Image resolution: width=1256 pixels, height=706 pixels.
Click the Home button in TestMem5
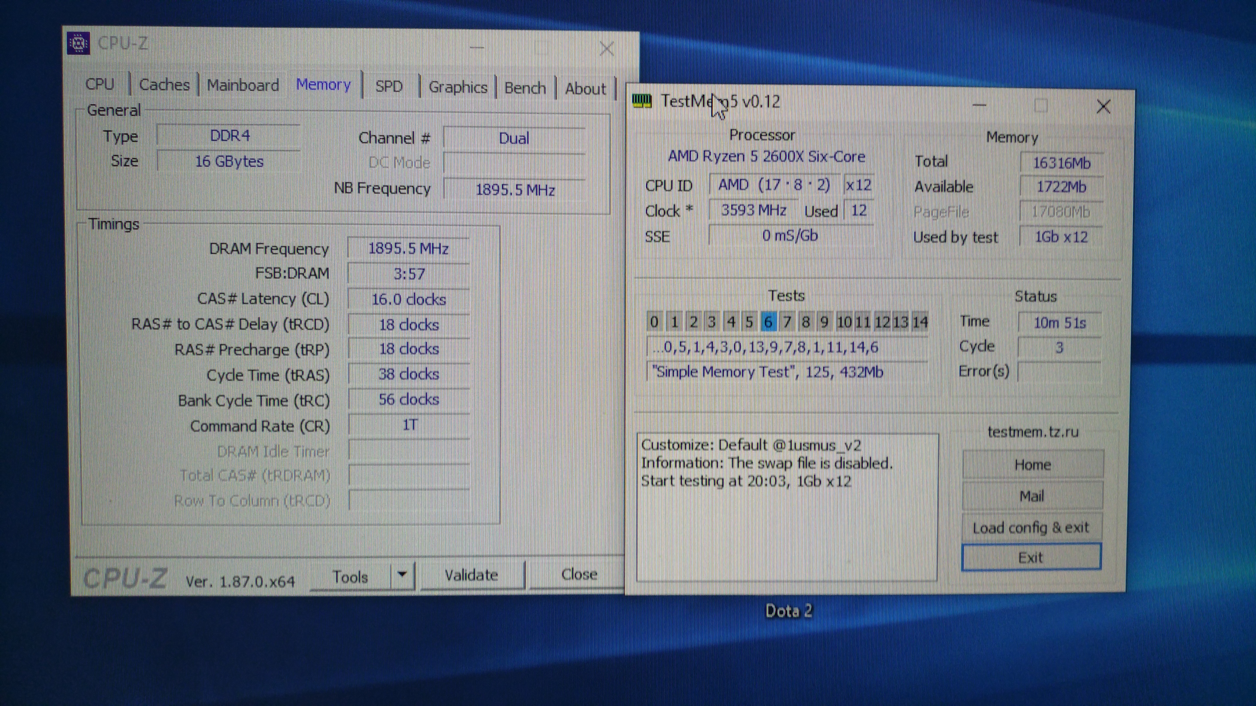1032,465
